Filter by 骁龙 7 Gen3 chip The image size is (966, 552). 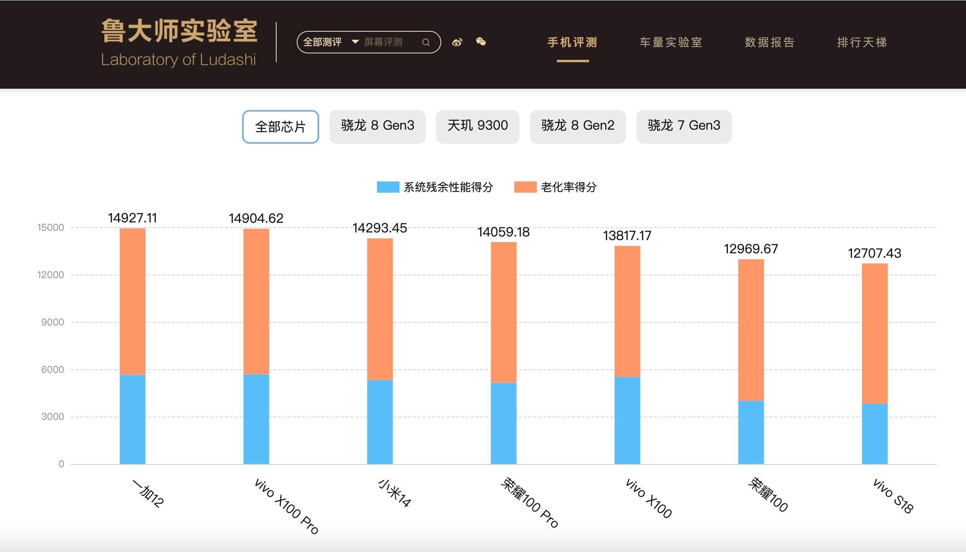(684, 126)
